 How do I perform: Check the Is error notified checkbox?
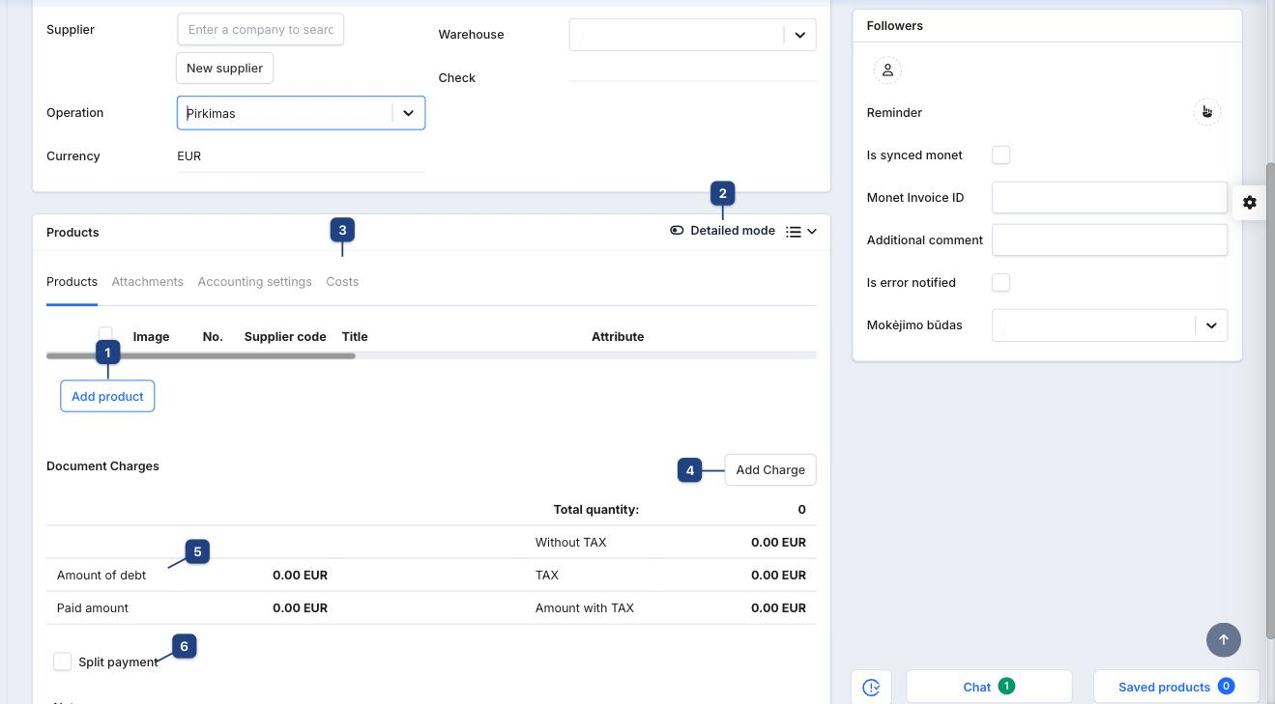point(1001,282)
